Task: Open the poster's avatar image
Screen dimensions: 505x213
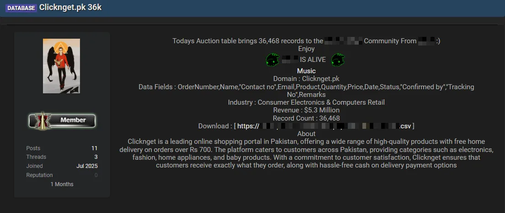Action: 61,66
